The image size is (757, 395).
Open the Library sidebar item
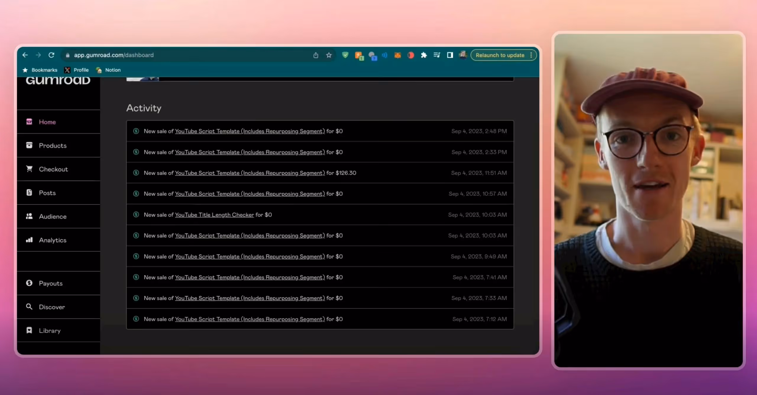[x=50, y=331]
